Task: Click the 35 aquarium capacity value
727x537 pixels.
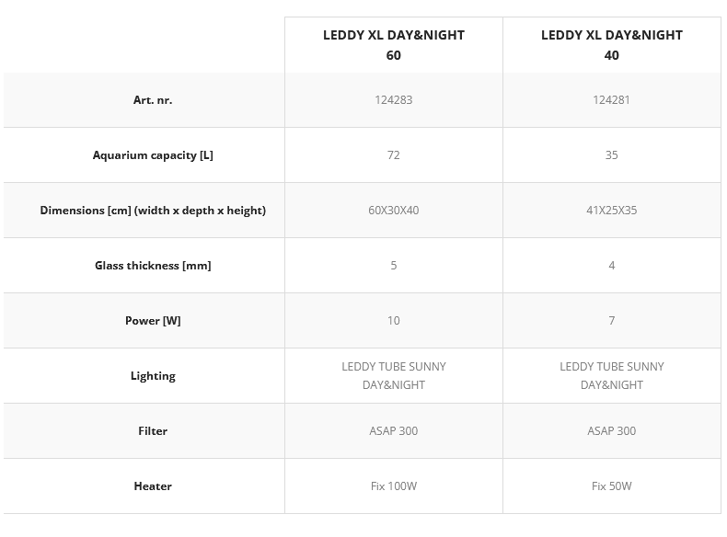Action: coord(611,155)
